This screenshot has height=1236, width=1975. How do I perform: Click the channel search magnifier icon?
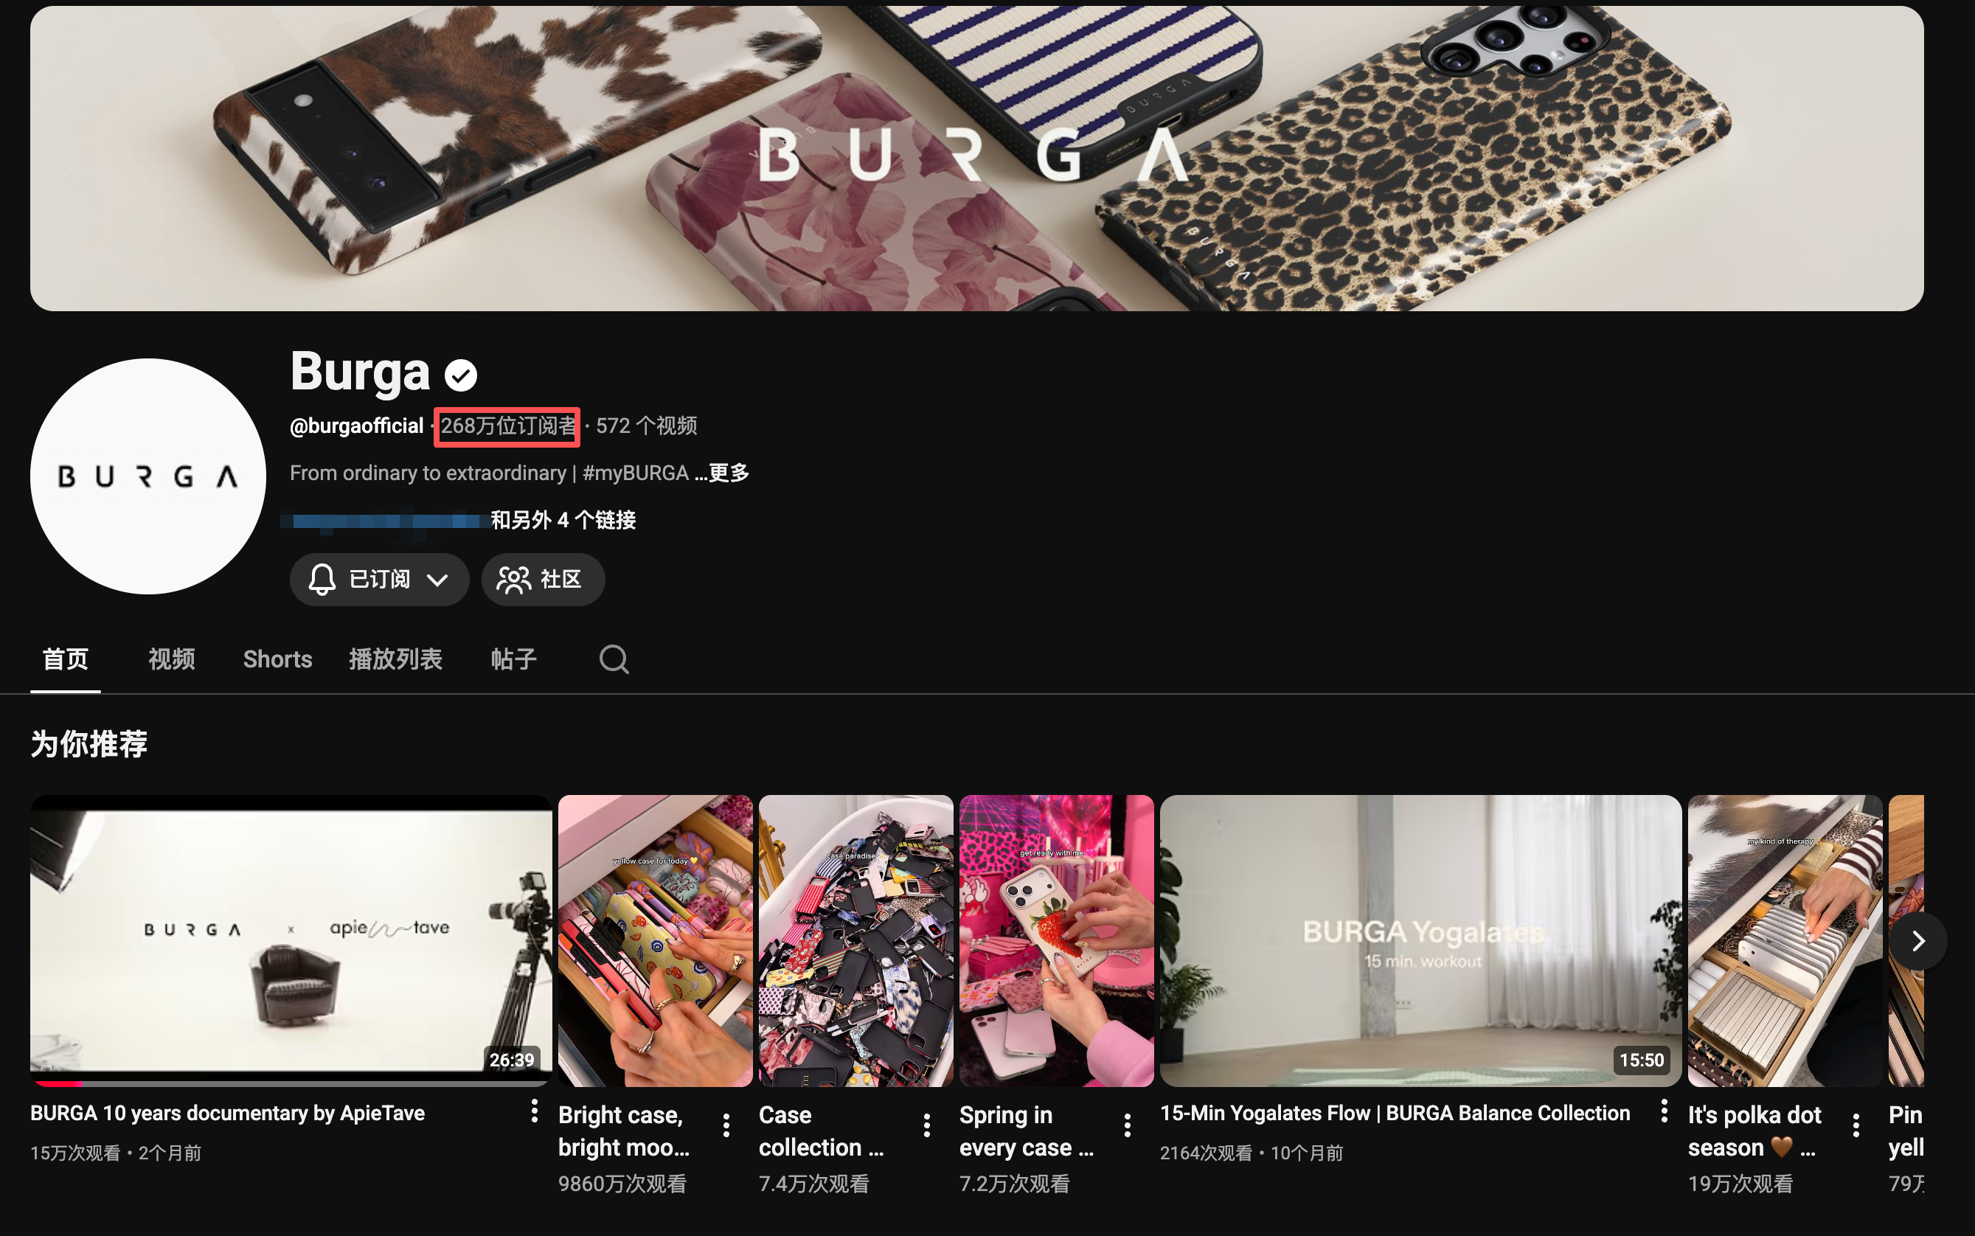pyautogui.click(x=614, y=659)
